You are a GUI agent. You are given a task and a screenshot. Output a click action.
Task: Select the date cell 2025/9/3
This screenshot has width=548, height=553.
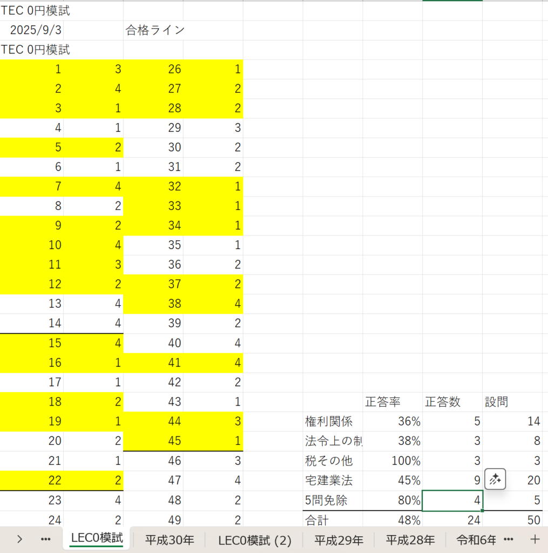click(32, 30)
